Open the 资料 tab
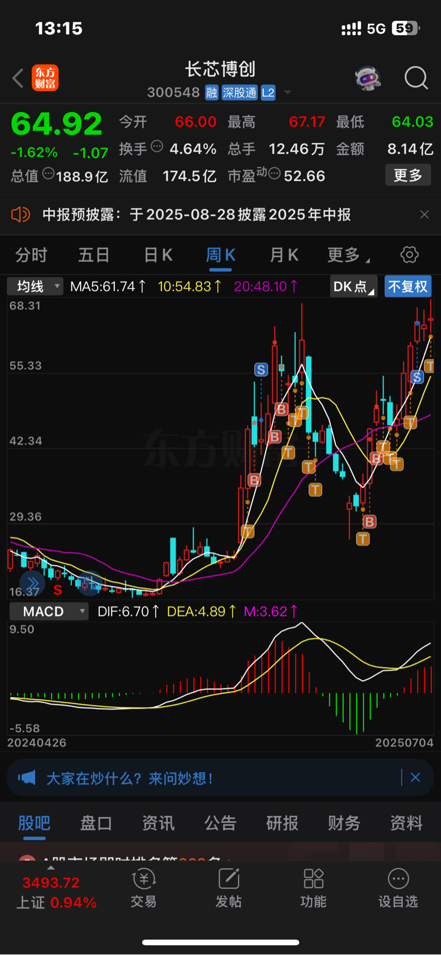The image size is (441, 955). tap(406, 823)
